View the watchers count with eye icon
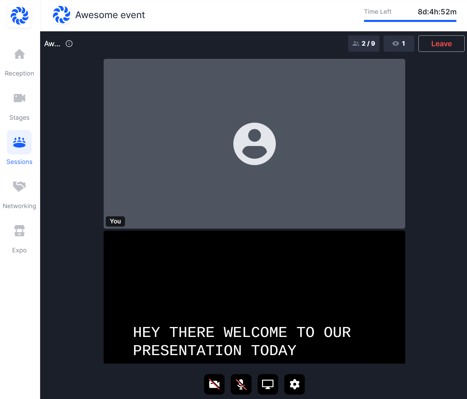Viewport: 467px width, 399px height. (x=399, y=44)
